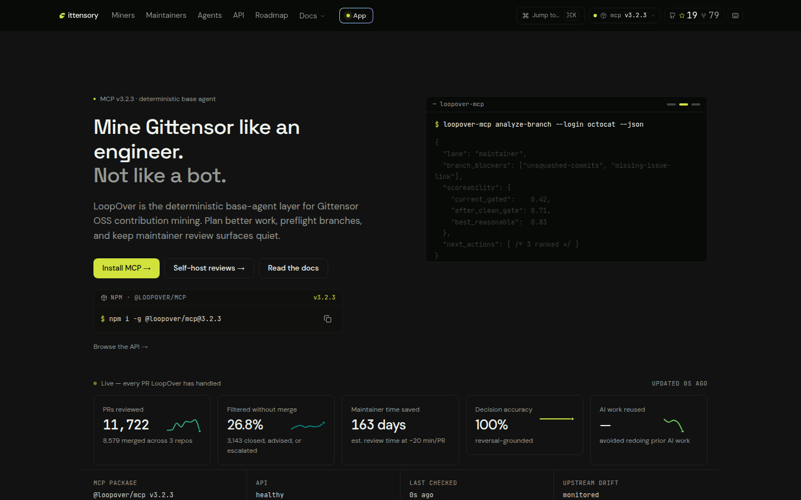Toggle the layout panel icon in header
The height and width of the screenshot is (500, 801).
pos(735,16)
